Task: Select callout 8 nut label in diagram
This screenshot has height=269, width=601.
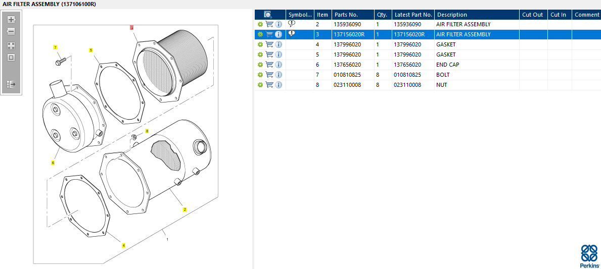Action: point(147,131)
